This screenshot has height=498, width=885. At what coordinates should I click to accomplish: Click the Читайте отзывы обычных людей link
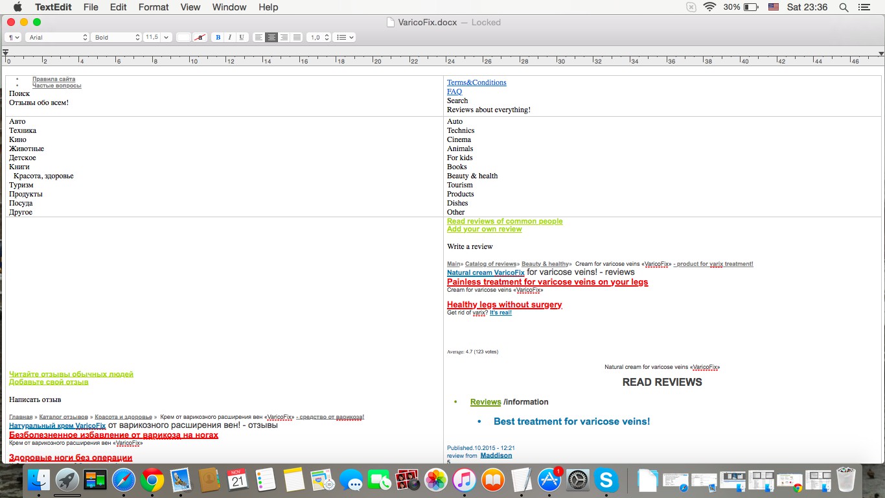click(71, 374)
